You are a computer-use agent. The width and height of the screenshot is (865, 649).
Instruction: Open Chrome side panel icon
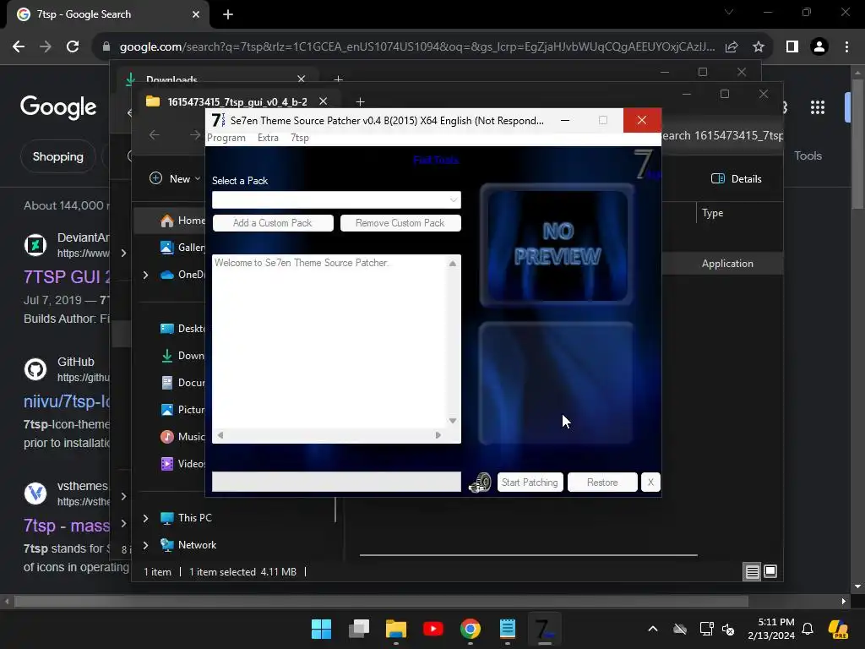point(792,46)
